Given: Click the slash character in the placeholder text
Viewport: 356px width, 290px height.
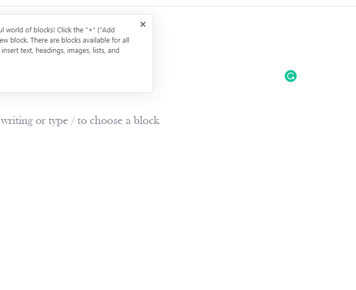Looking at the screenshot, I should 73,121.
